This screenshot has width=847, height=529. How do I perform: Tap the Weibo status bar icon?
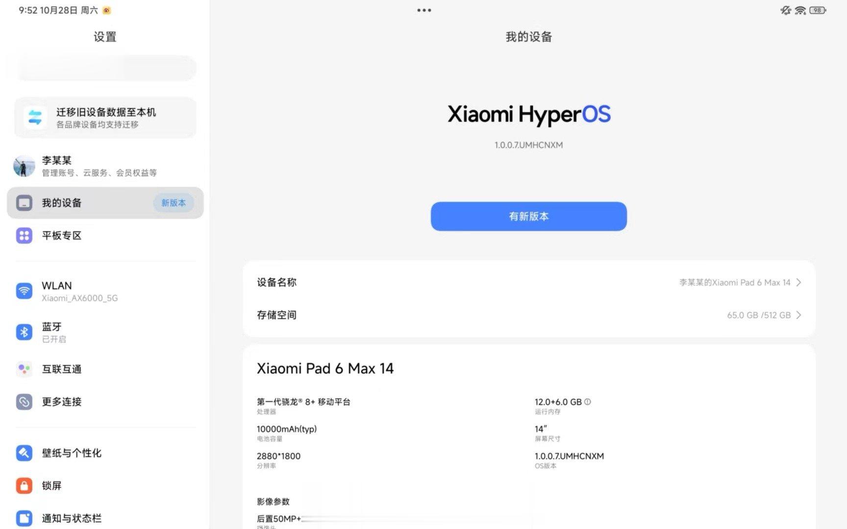[x=106, y=10]
